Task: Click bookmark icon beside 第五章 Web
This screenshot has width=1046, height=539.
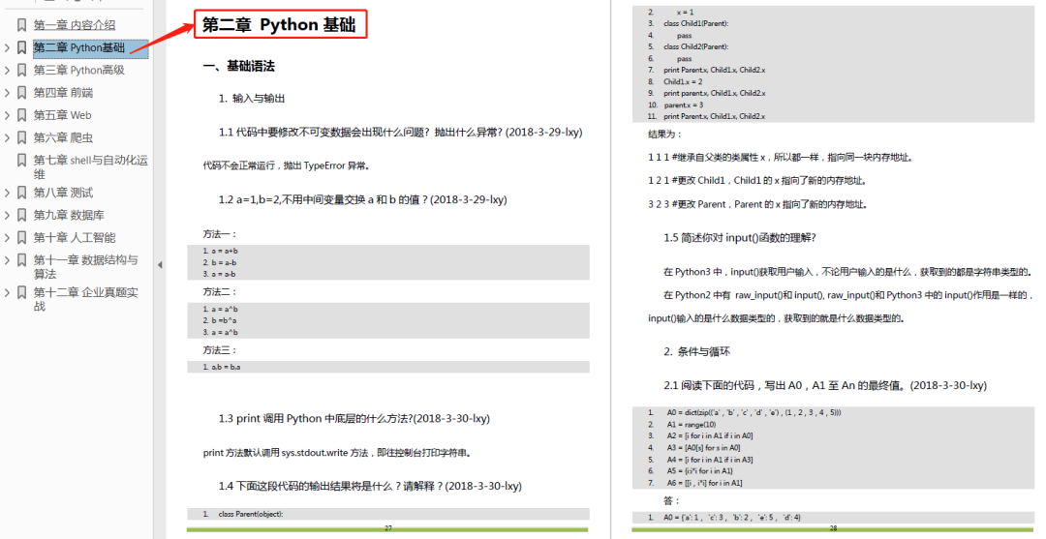Action: (21, 115)
